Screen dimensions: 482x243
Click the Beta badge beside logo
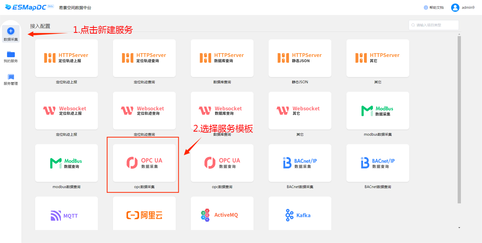click(x=51, y=6)
